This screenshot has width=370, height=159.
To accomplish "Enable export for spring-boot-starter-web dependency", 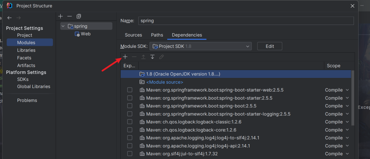I will pyautogui.click(x=130, y=90).
